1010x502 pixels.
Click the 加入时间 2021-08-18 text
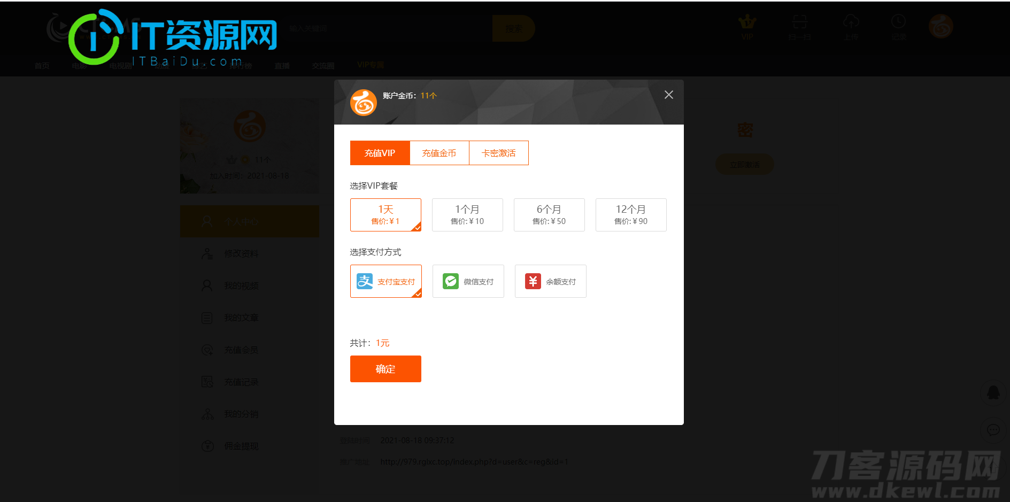tap(249, 176)
